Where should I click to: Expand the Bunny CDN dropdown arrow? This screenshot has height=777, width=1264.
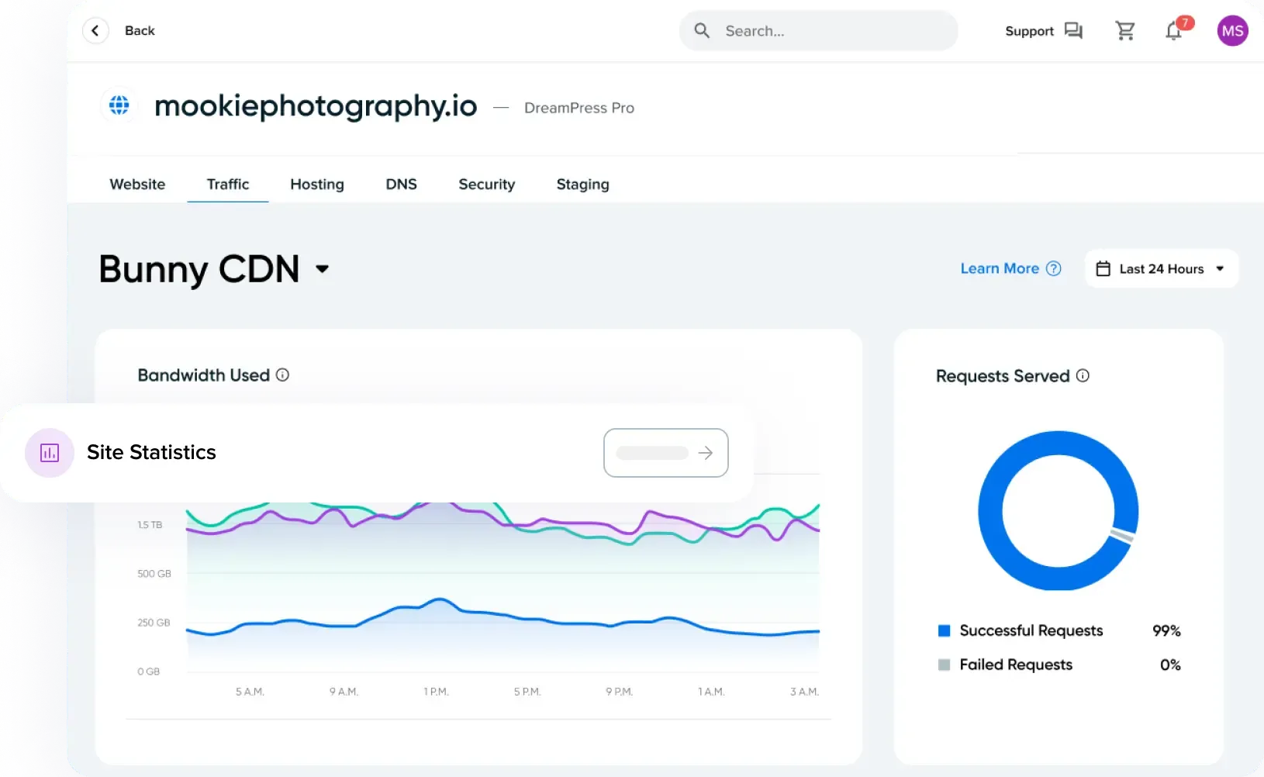coord(322,269)
